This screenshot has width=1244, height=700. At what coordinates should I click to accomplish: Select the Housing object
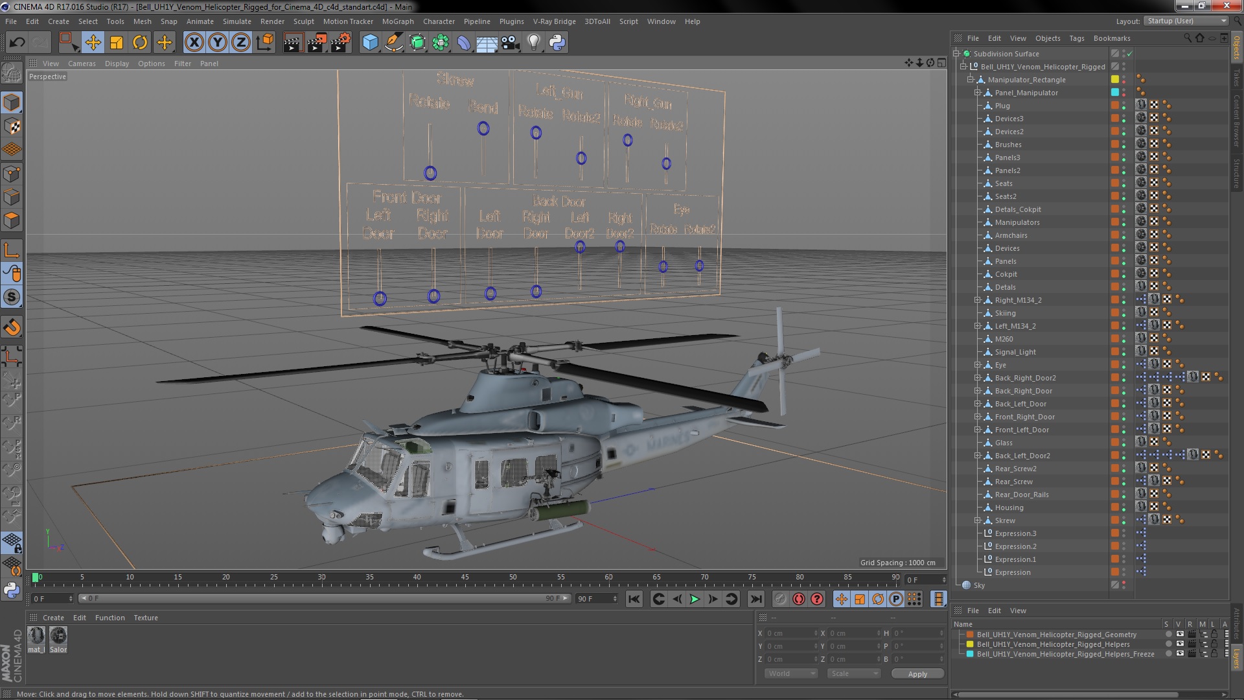pyautogui.click(x=1009, y=507)
